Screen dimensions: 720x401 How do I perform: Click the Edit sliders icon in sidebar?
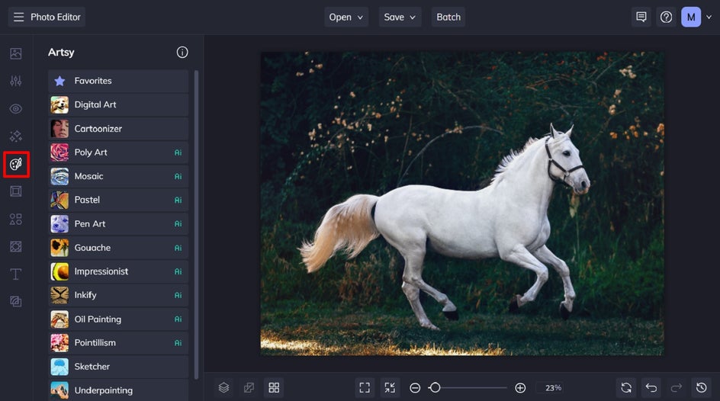tap(16, 81)
